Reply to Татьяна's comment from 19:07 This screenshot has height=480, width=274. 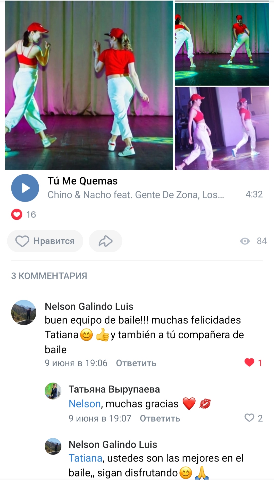pyautogui.click(x=160, y=418)
